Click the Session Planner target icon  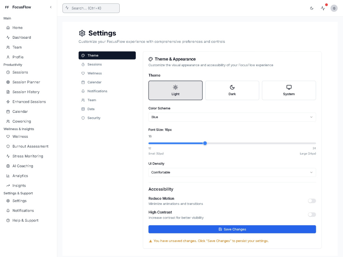click(x=8, y=82)
